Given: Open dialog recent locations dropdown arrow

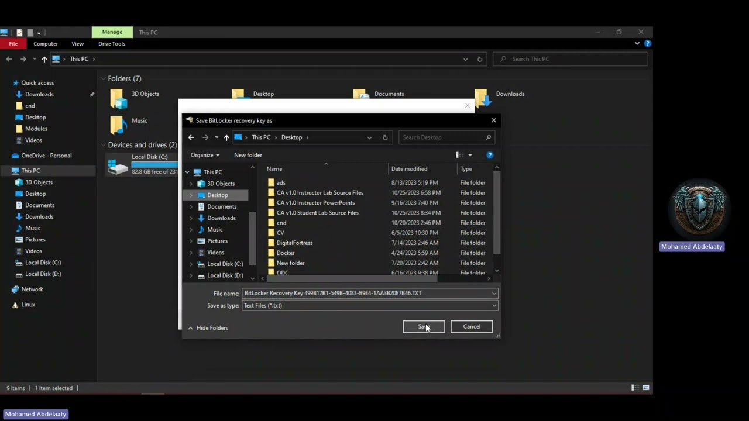Looking at the screenshot, I should [217, 137].
